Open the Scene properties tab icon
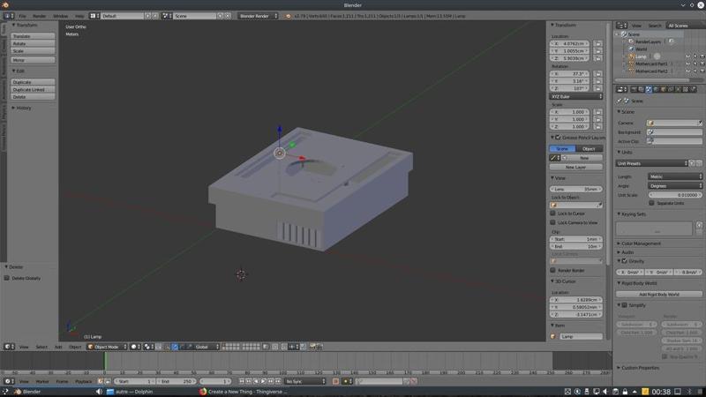The height and width of the screenshot is (397, 706). coord(649,90)
